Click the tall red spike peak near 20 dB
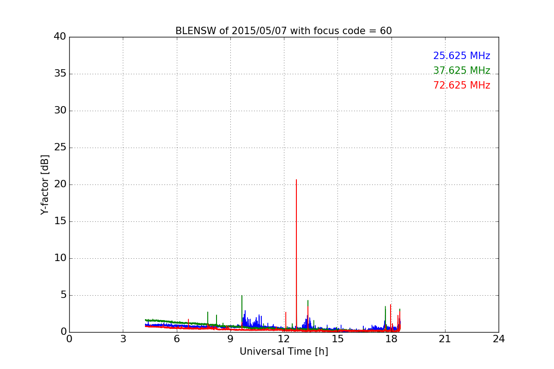The height and width of the screenshot is (369, 554). tap(296, 180)
